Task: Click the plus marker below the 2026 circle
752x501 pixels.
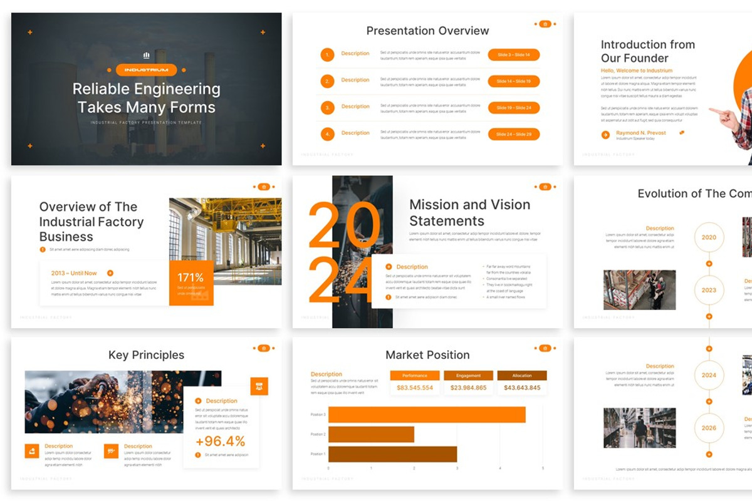Action: pos(709,454)
